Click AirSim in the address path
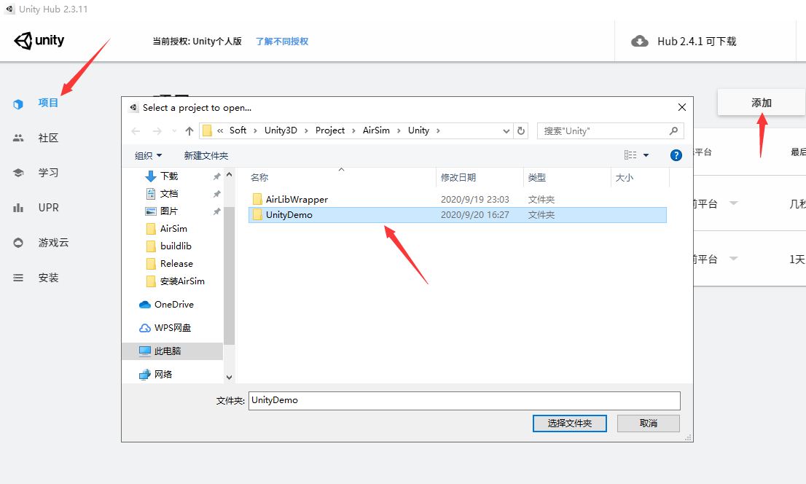The width and height of the screenshot is (806, 484). click(x=376, y=130)
